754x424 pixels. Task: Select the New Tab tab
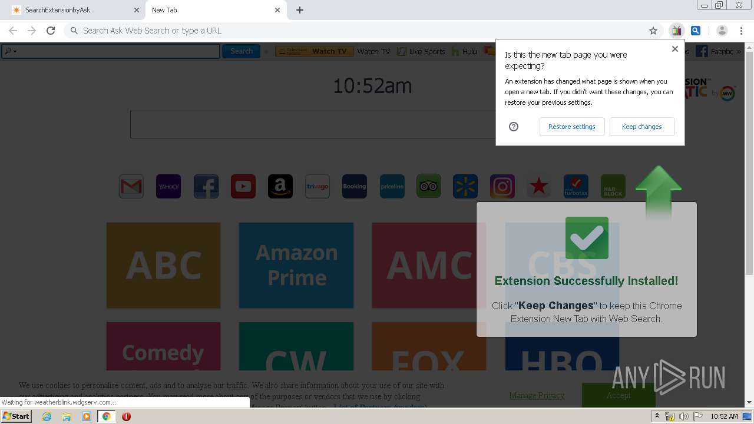pos(216,10)
